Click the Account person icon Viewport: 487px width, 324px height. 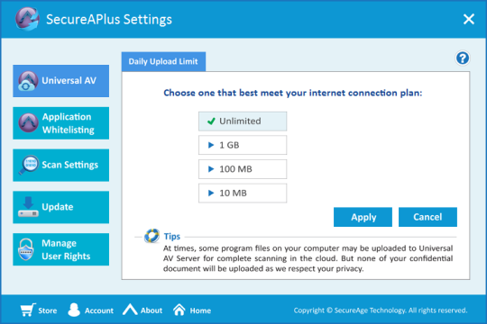pyautogui.click(x=74, y=310)
